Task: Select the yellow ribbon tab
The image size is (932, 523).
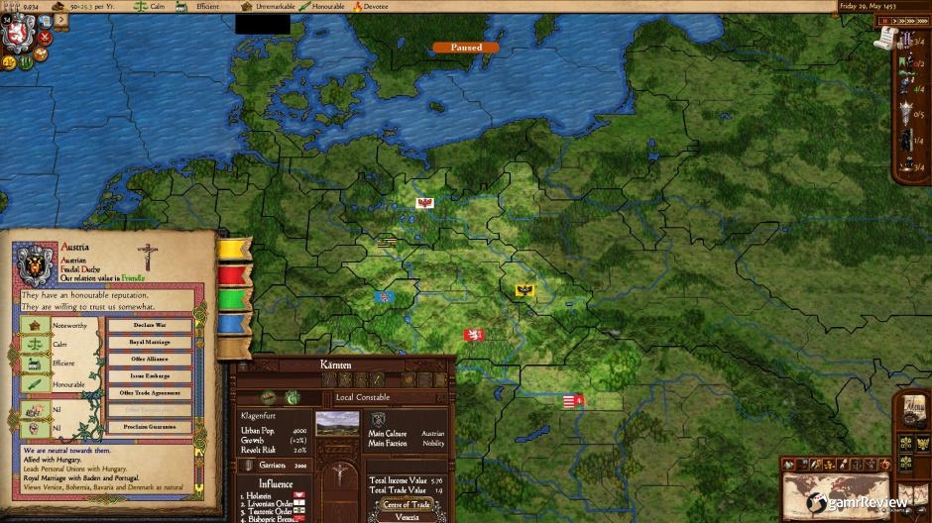Action: [x=234, y=249]
